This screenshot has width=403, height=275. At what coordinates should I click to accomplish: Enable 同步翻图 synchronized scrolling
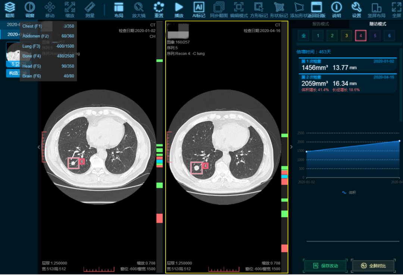tap(219, 9)
